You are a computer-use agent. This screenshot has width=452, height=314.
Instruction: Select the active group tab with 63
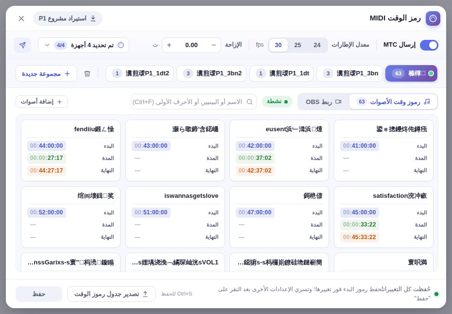411,73
